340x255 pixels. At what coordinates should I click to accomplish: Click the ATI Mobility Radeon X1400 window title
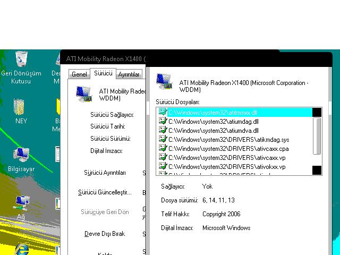(x=106, y=59)
